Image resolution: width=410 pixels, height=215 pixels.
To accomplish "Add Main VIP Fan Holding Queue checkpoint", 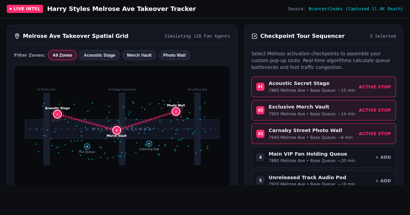I will [x=383, y=157].
